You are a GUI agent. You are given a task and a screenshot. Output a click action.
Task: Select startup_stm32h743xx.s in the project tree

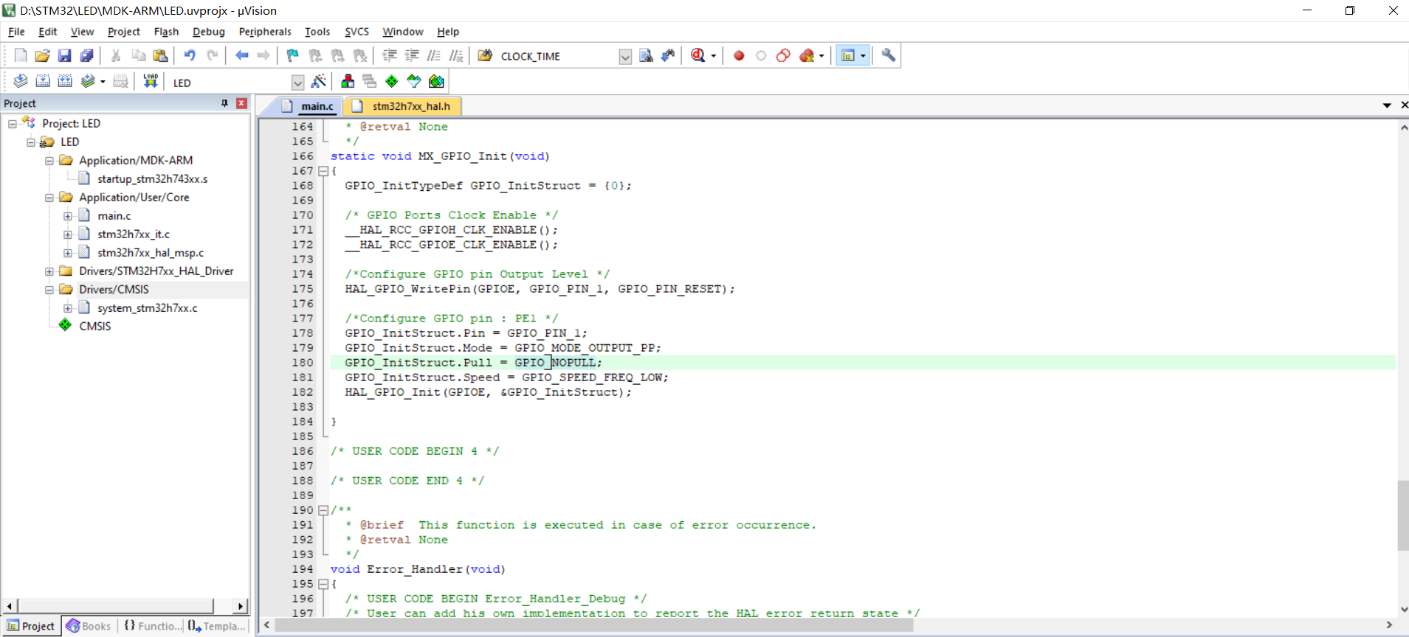[x=152, y=179]
